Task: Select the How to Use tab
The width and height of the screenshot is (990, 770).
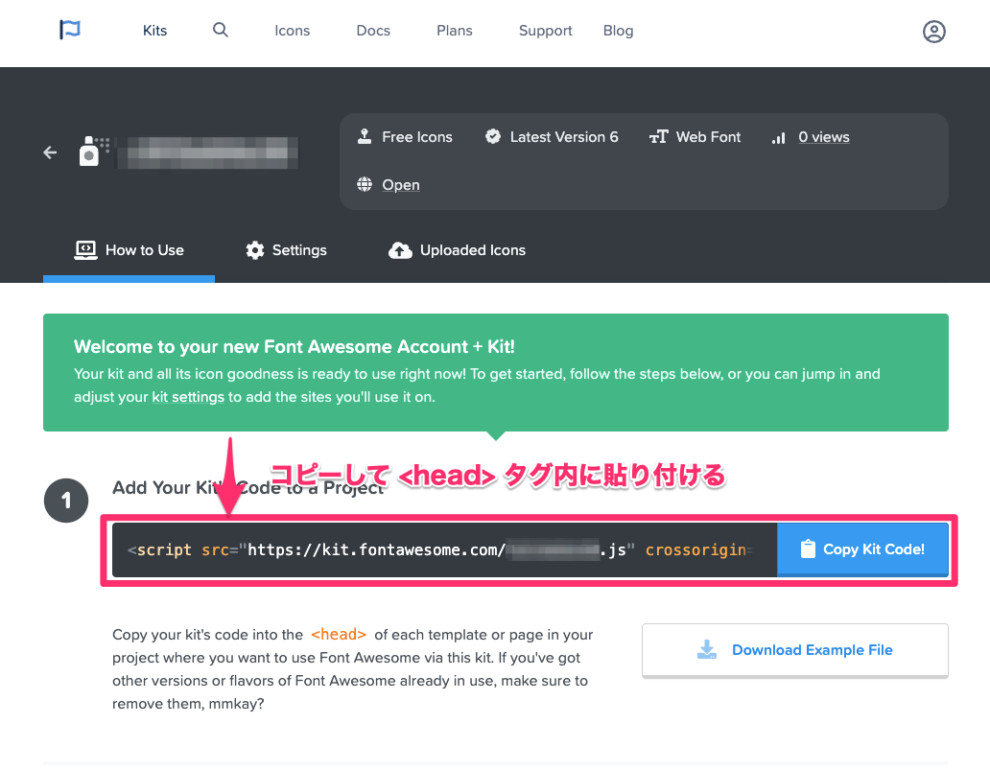Action: click(129, 250)
